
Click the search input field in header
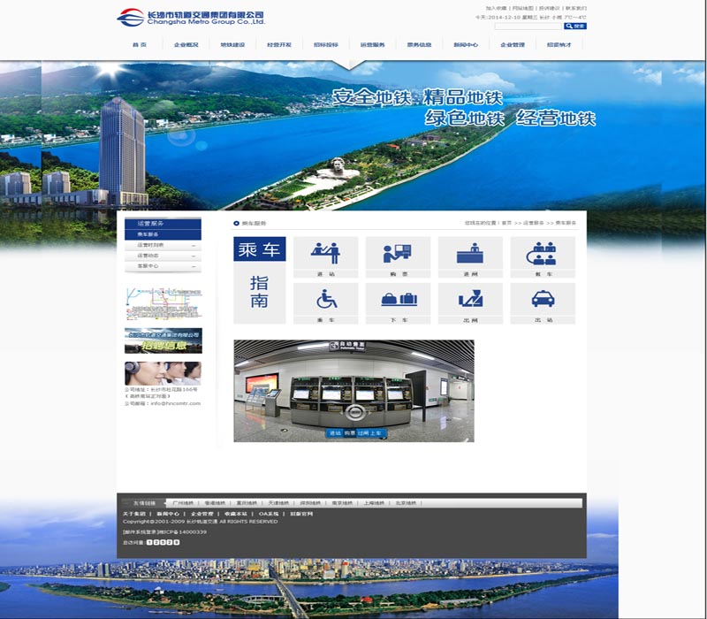[x=528, y=27]
